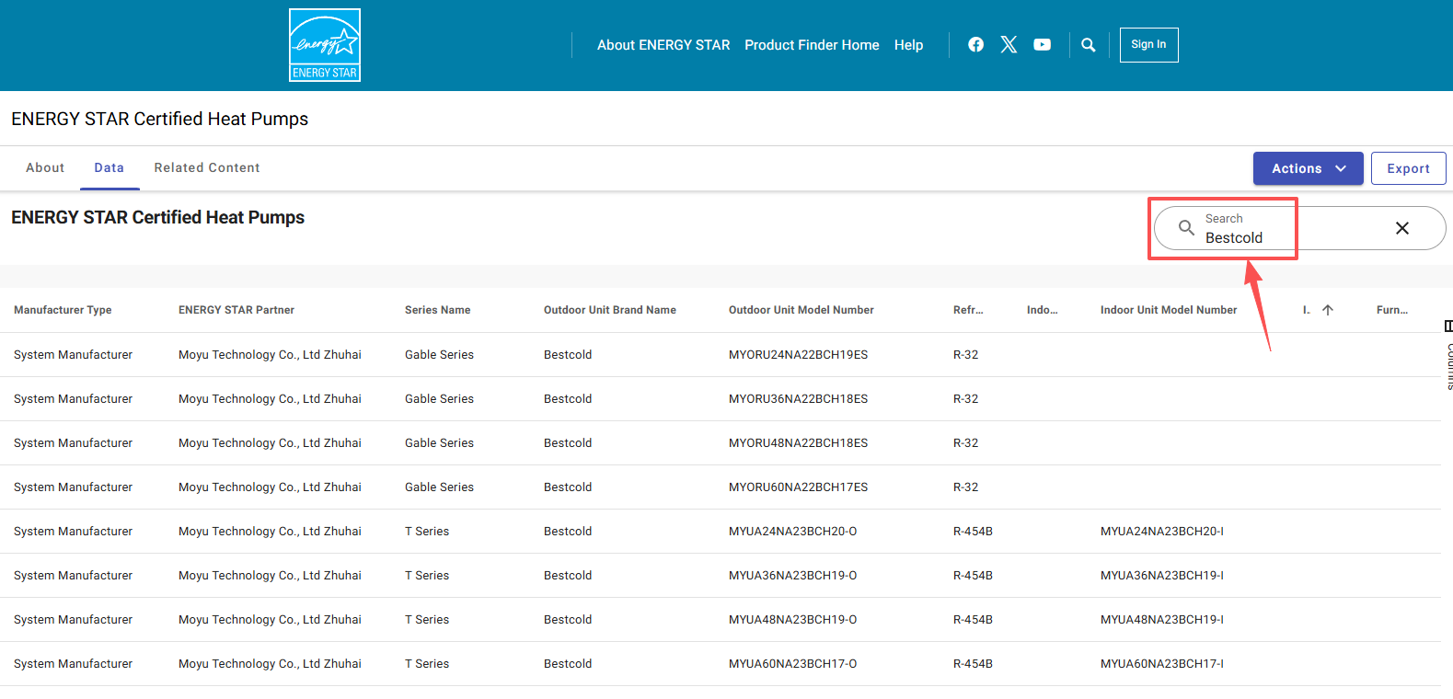Click indoor model MYUA24NA23BCH20-I

coord(1162,532)
